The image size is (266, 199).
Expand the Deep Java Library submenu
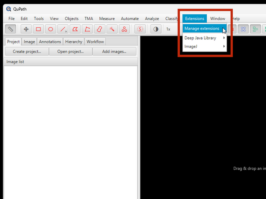204,38
